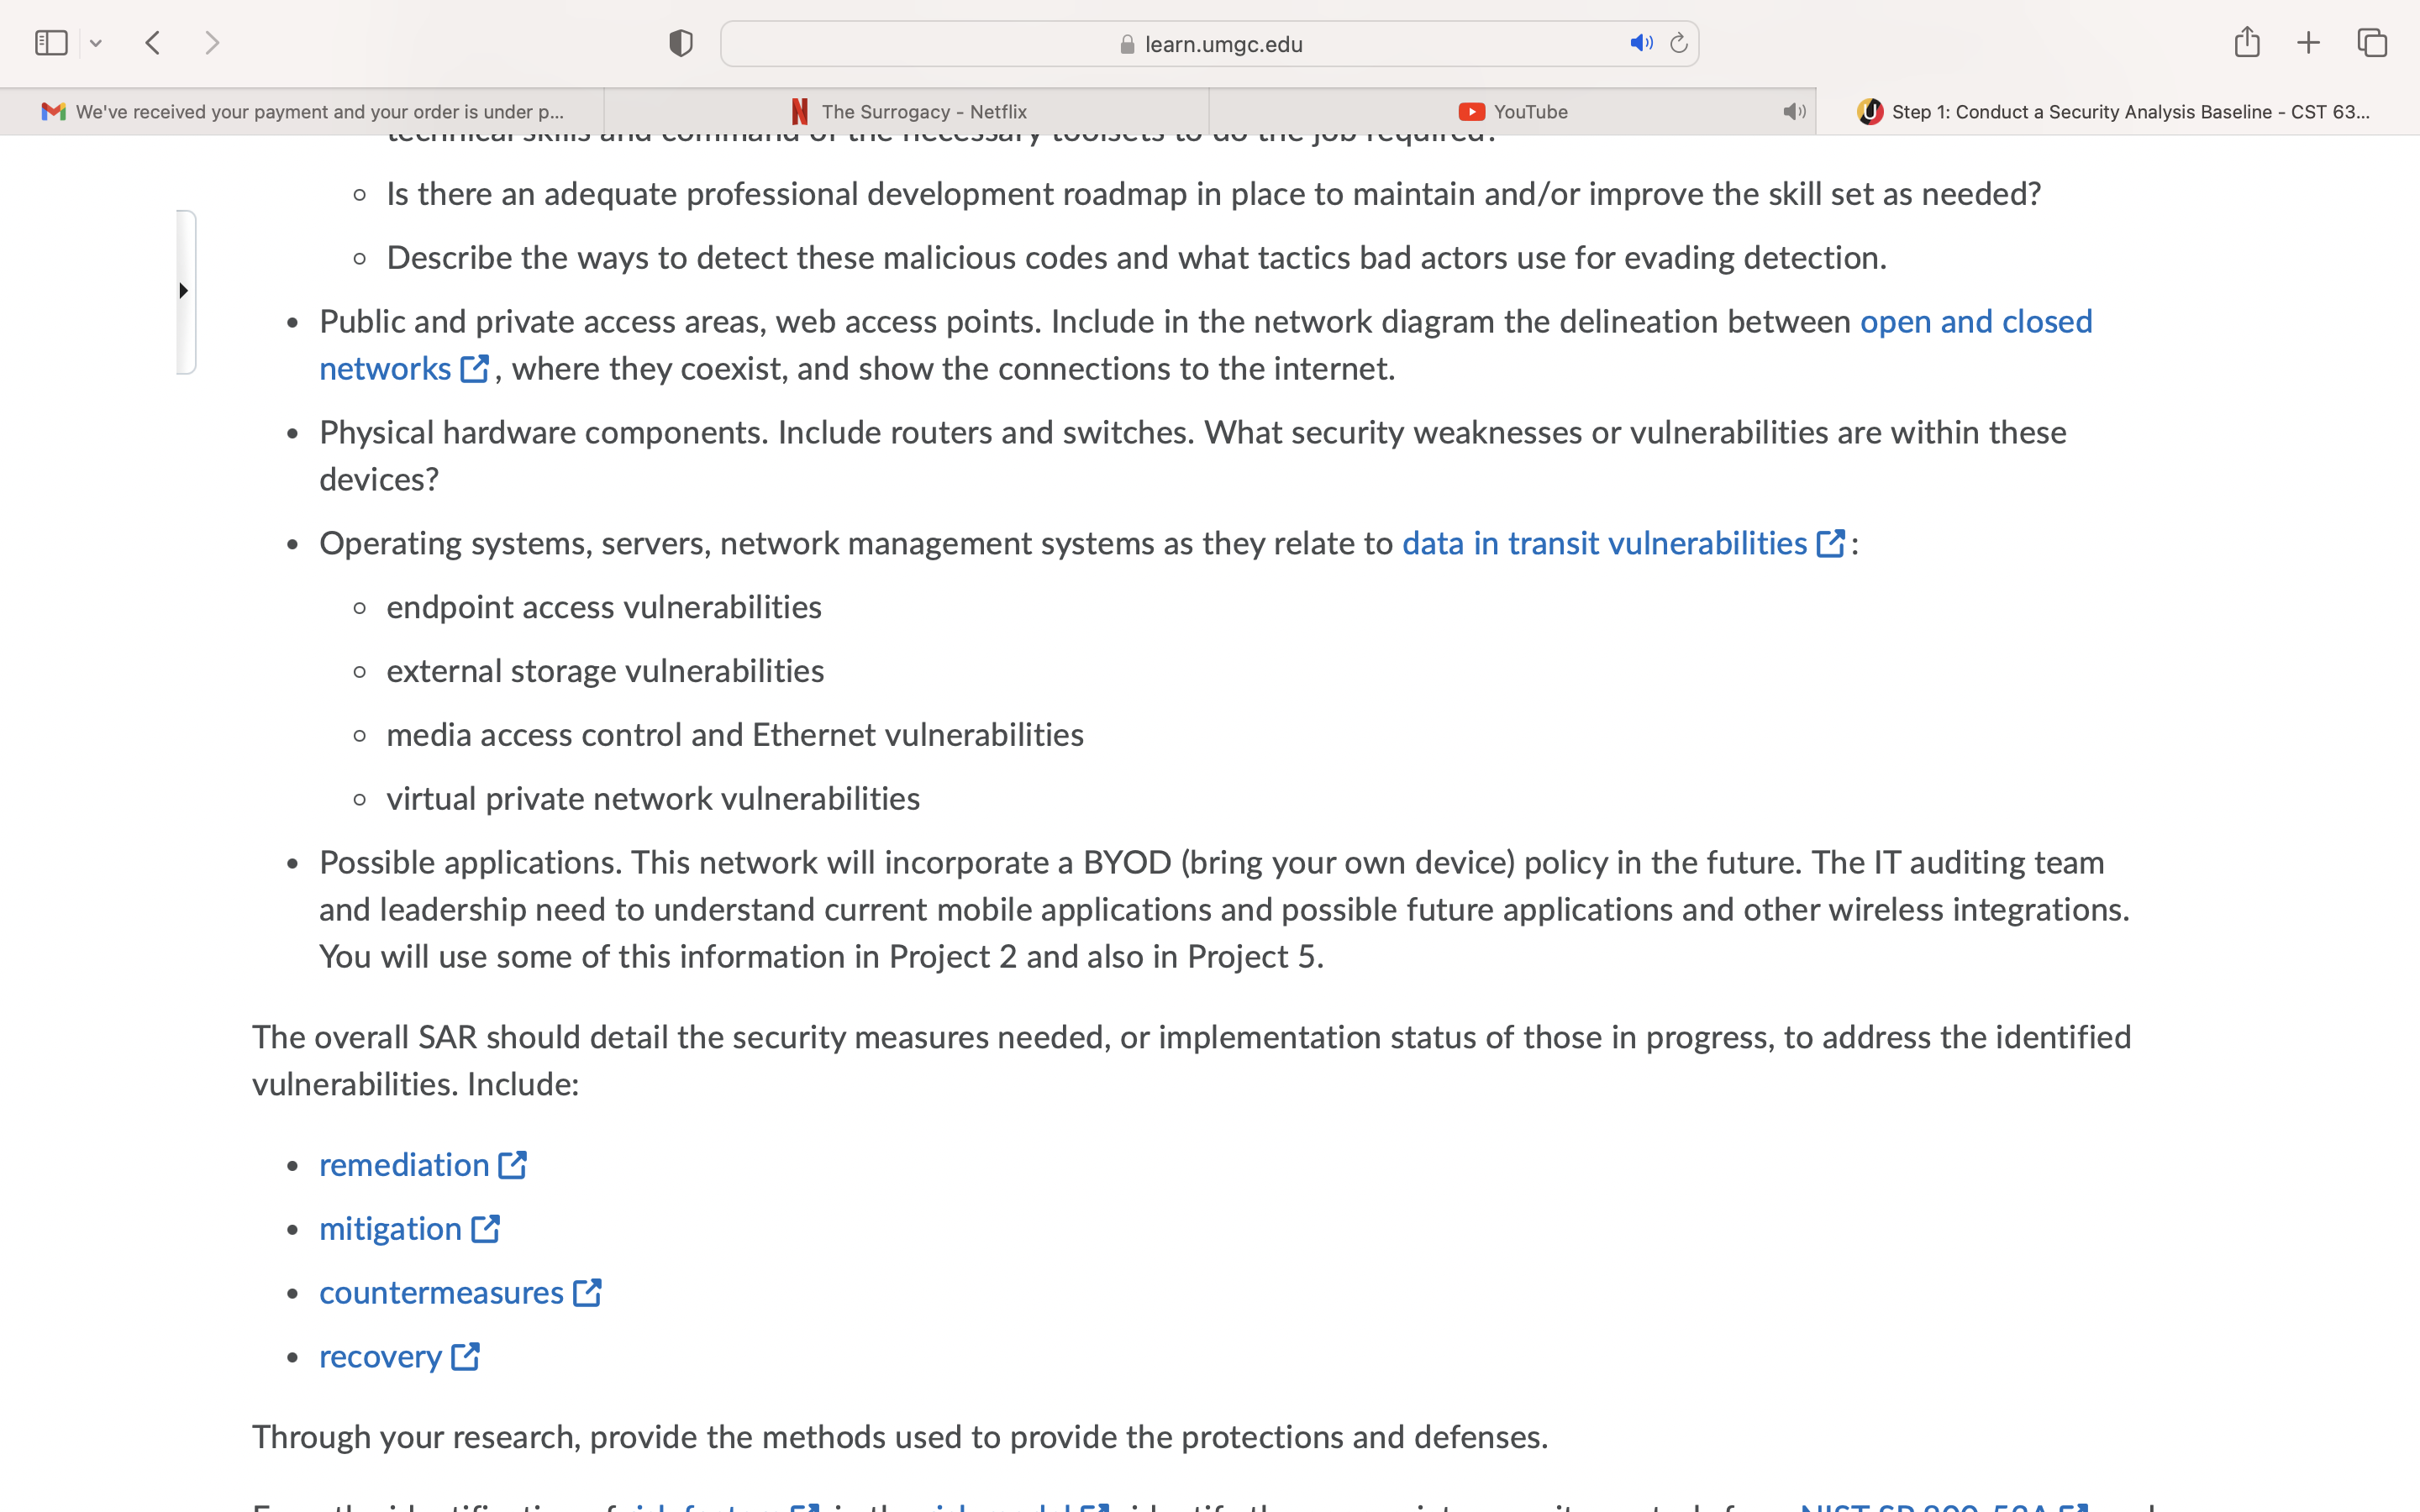Open the countermeasures link
The image size is (2420, 1512).
click(441, 1293)
